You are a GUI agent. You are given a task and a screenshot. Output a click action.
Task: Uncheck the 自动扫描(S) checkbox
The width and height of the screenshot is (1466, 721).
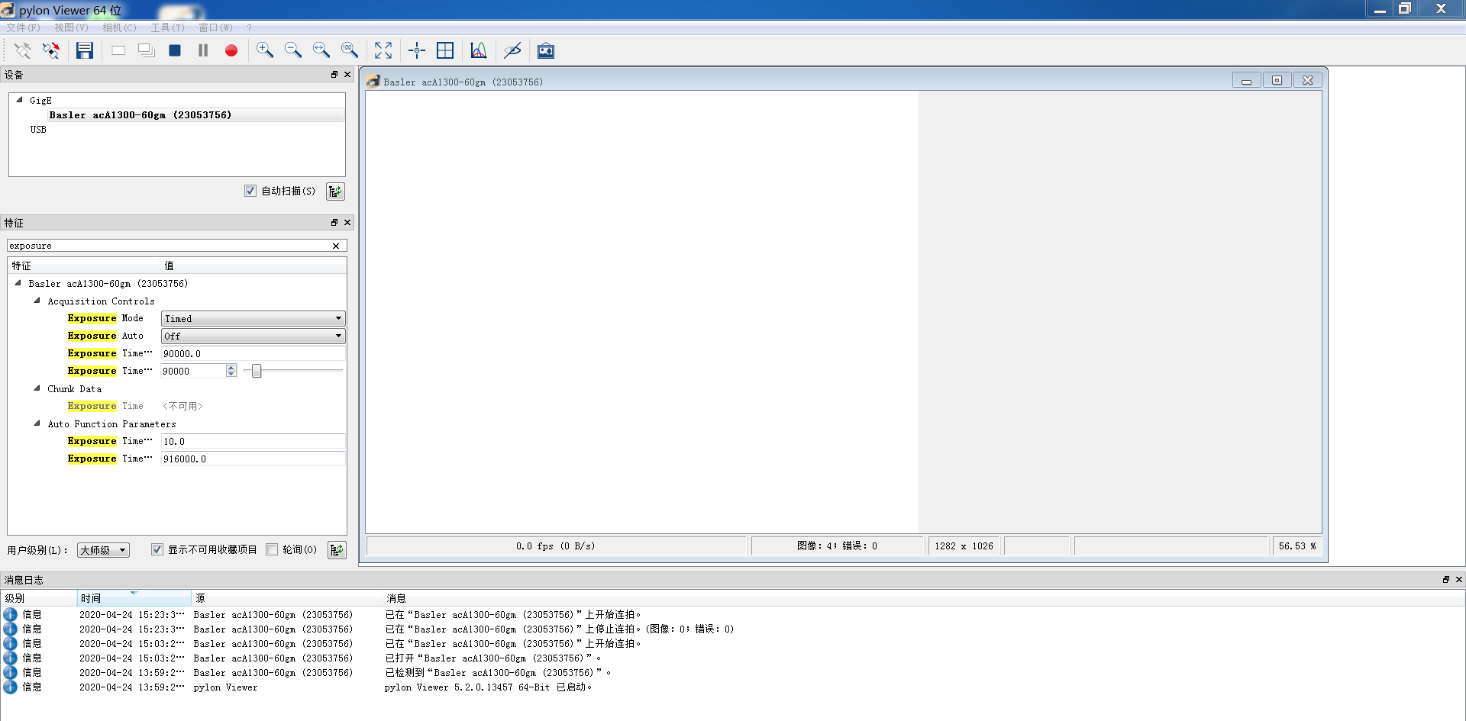pyautogui.click(x=250, y=191)
